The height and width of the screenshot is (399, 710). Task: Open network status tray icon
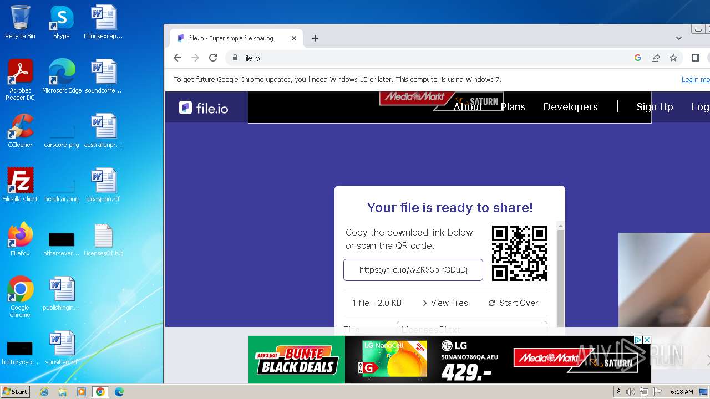pos(643,392)
